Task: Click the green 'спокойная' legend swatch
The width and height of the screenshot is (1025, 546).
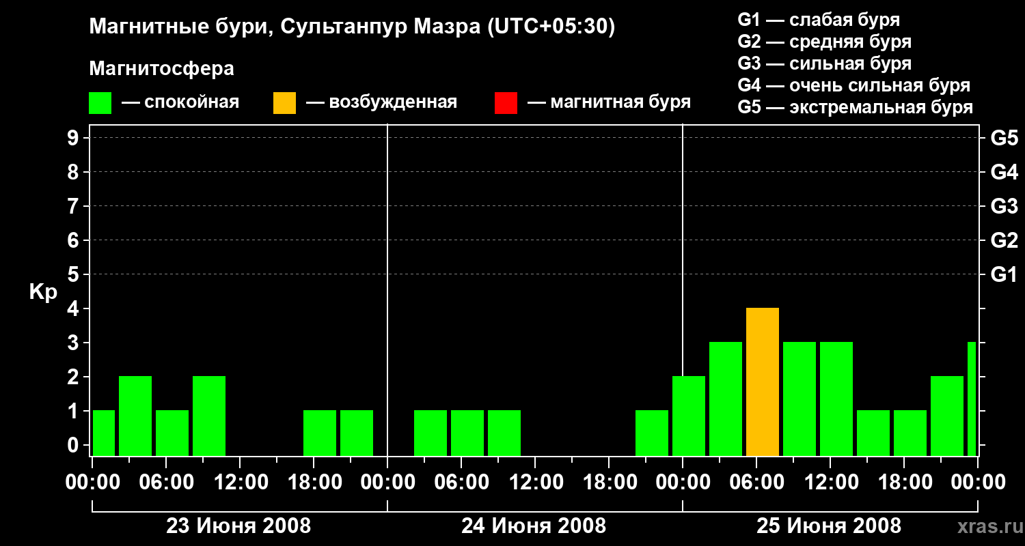Action: [x=100, y=103]
